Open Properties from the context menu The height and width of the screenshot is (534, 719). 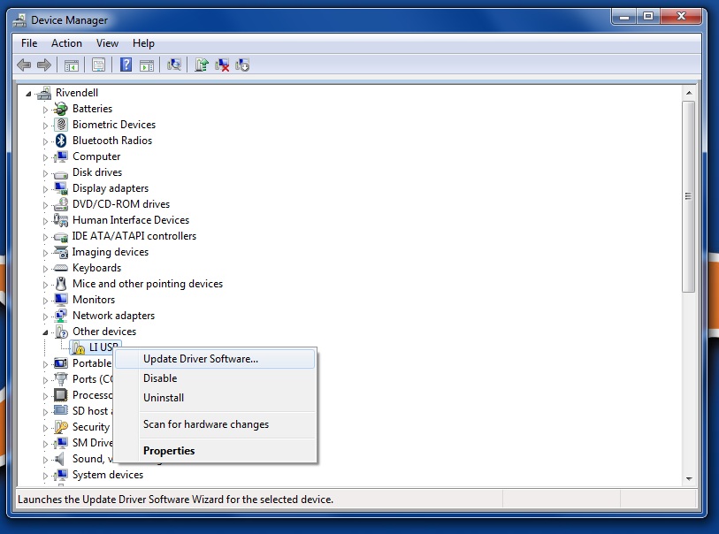[x=169, y=451]
